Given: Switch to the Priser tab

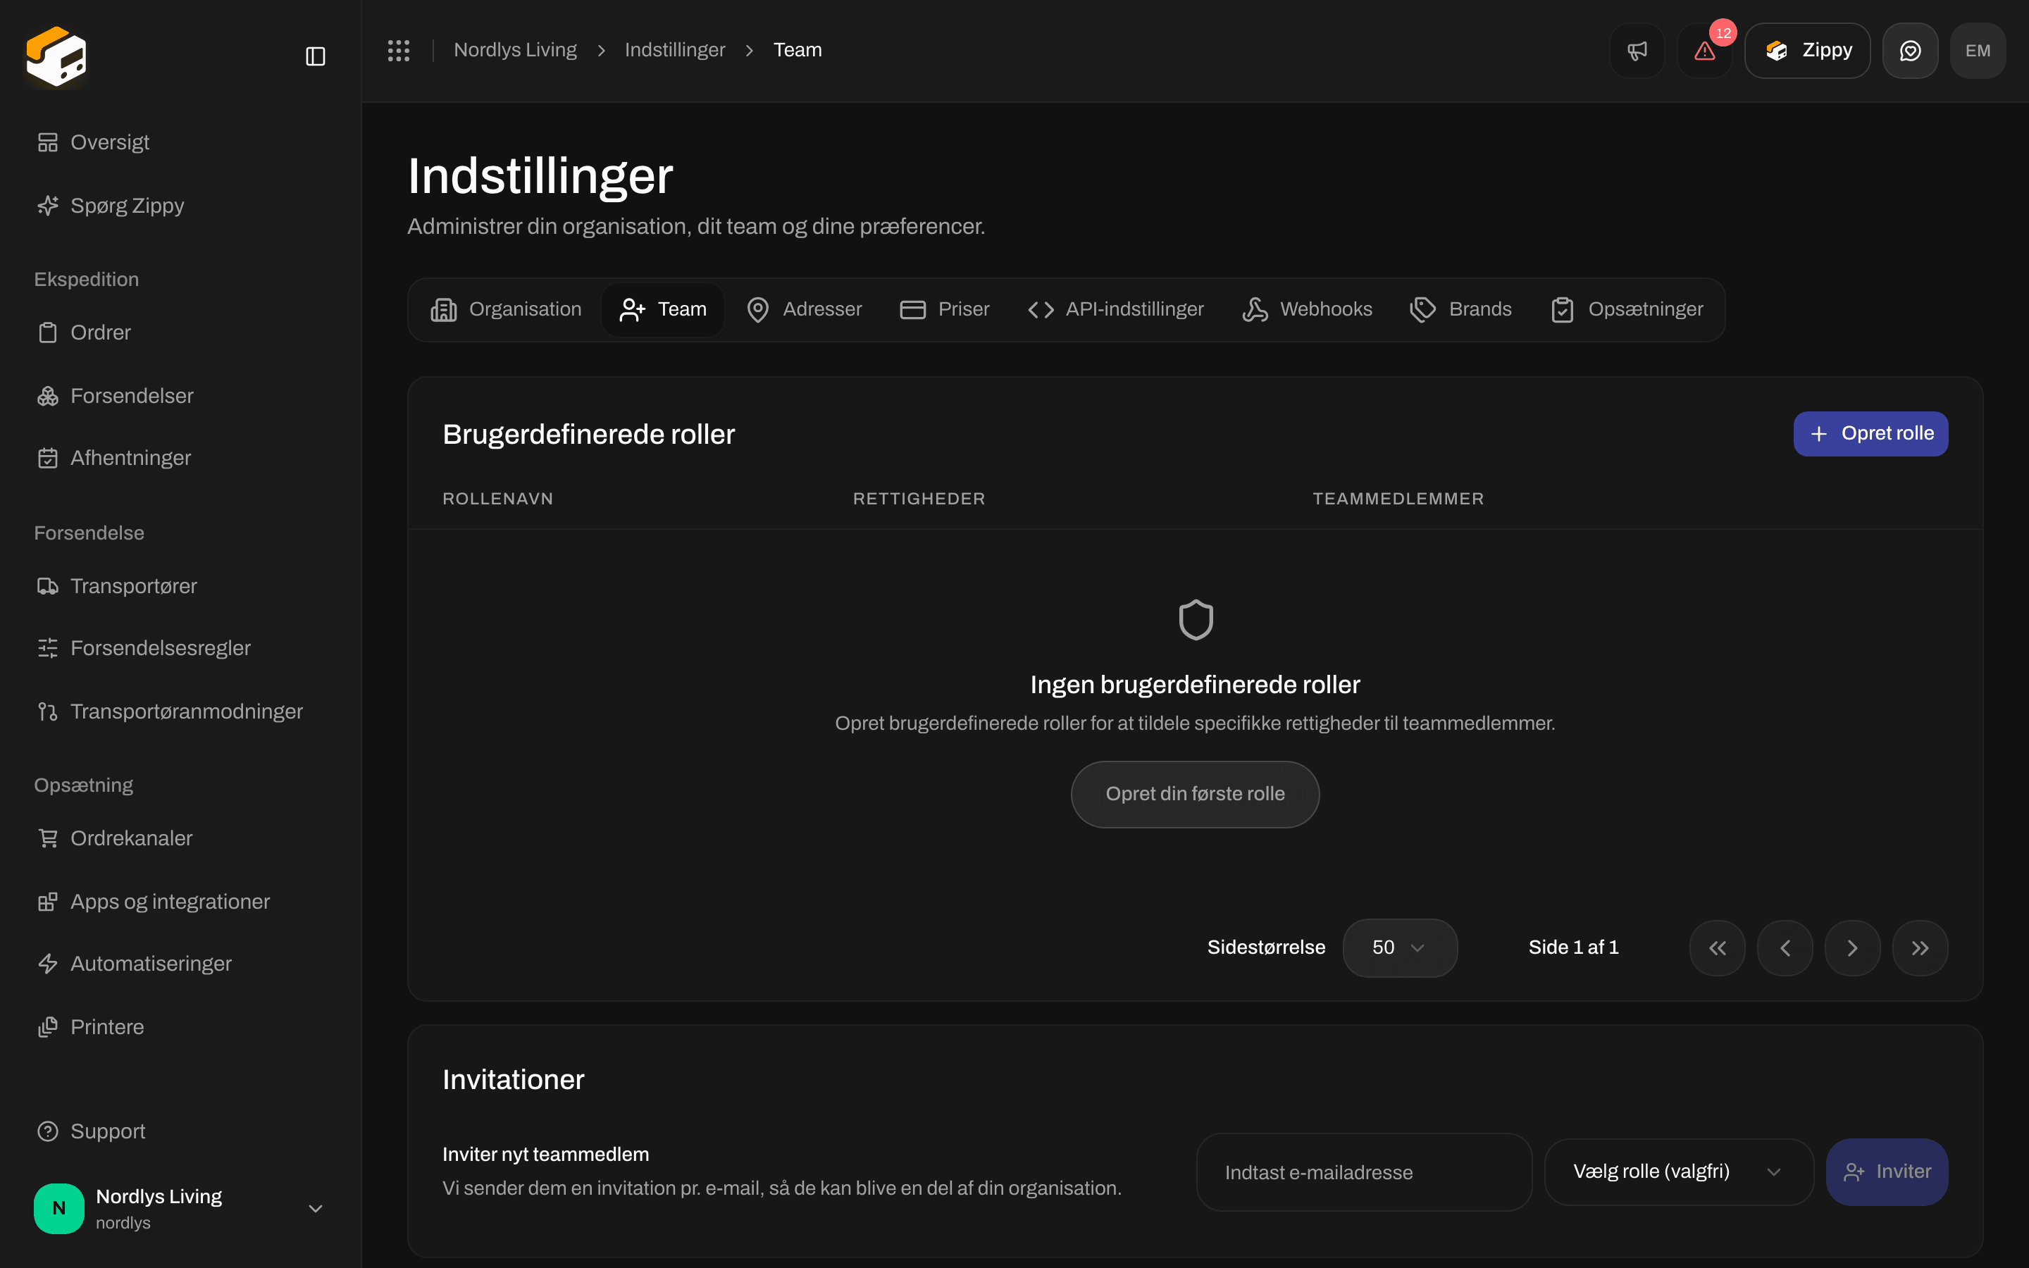Looking at the screenshot, I should coord(945,309).
